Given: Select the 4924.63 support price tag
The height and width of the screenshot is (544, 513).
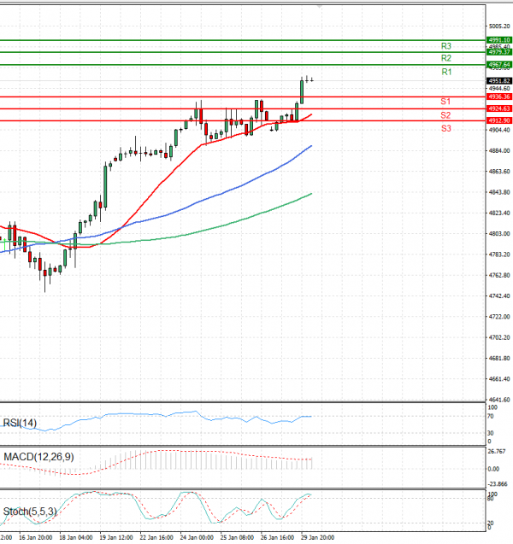Looking at the screenshot, I should point(499,108).
